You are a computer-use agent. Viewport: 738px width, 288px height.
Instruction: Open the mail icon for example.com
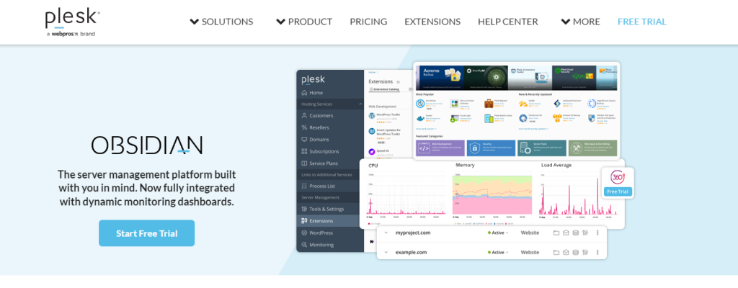tap(566, 252)
